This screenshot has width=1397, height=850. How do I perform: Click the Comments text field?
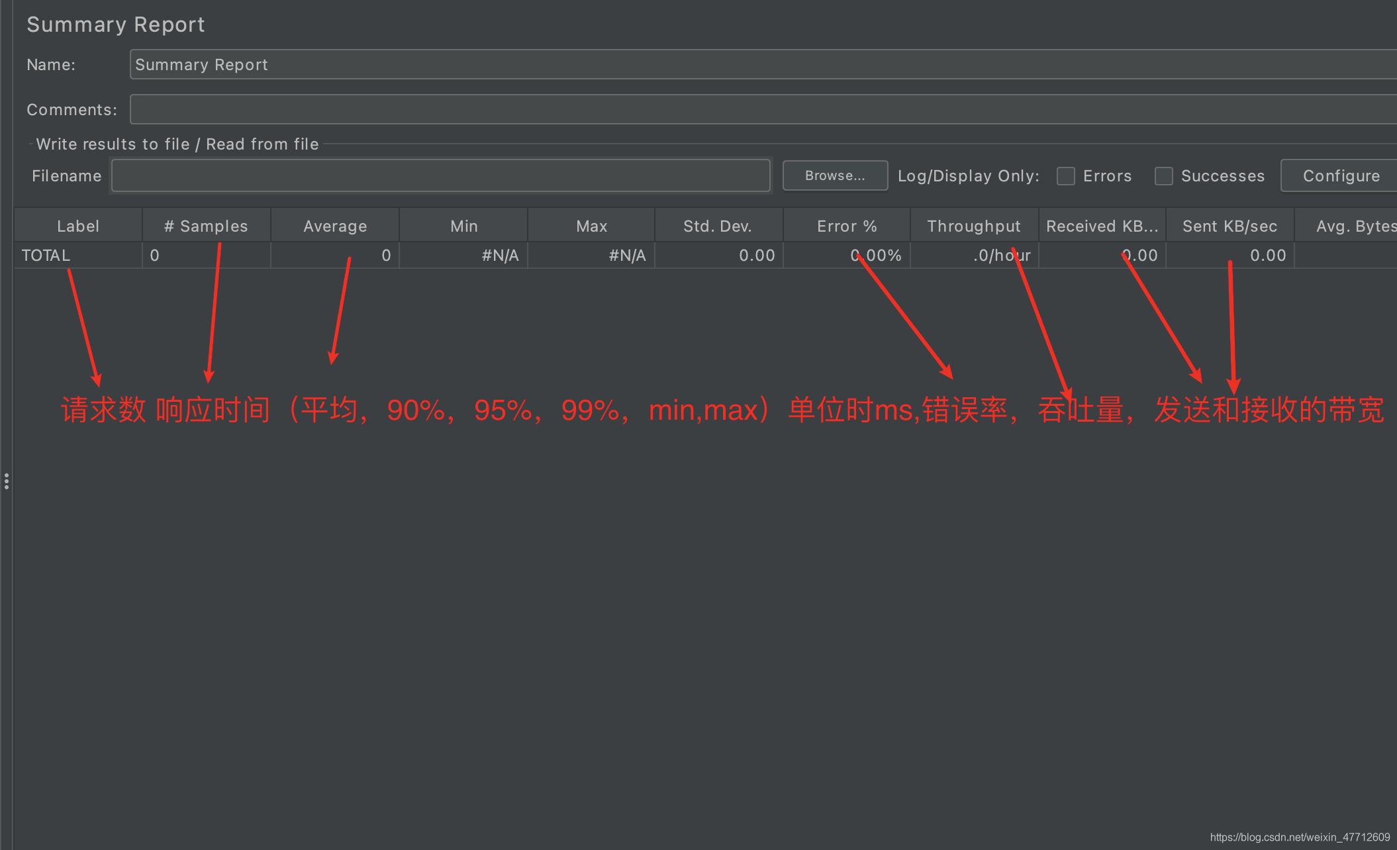[x=761, y=109]
